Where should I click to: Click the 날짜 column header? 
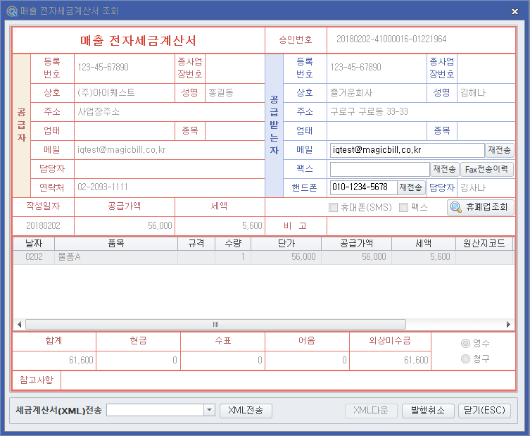34,244
